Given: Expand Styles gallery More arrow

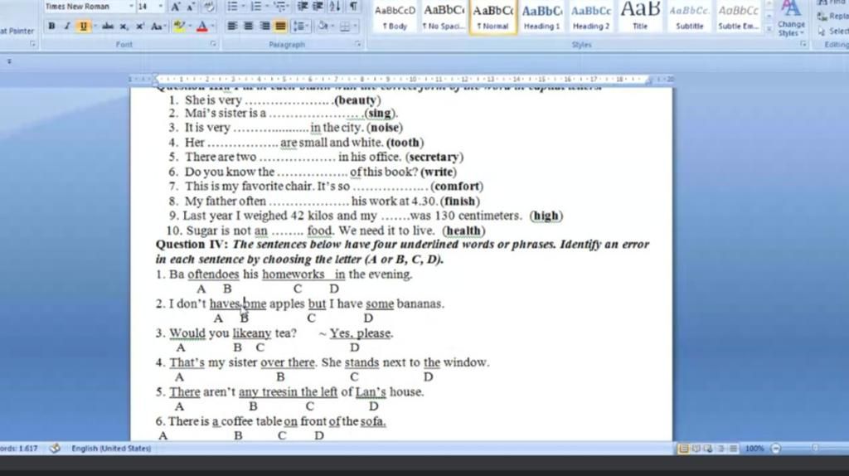Looking at the screenshot, I should pos(769,30).
